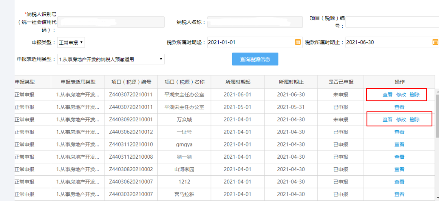Screen dimensions: 439x201
Task: Click the end date 2021-05-31 cell
Action: point(291,107)
